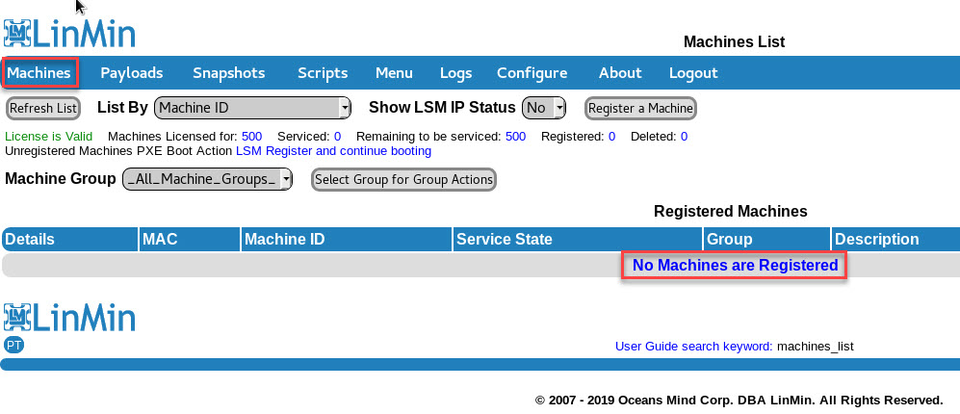Click Select Group for Group Actions
This screenshot has width=960, height=414.
pyautogui.click(x=404, y=179)
